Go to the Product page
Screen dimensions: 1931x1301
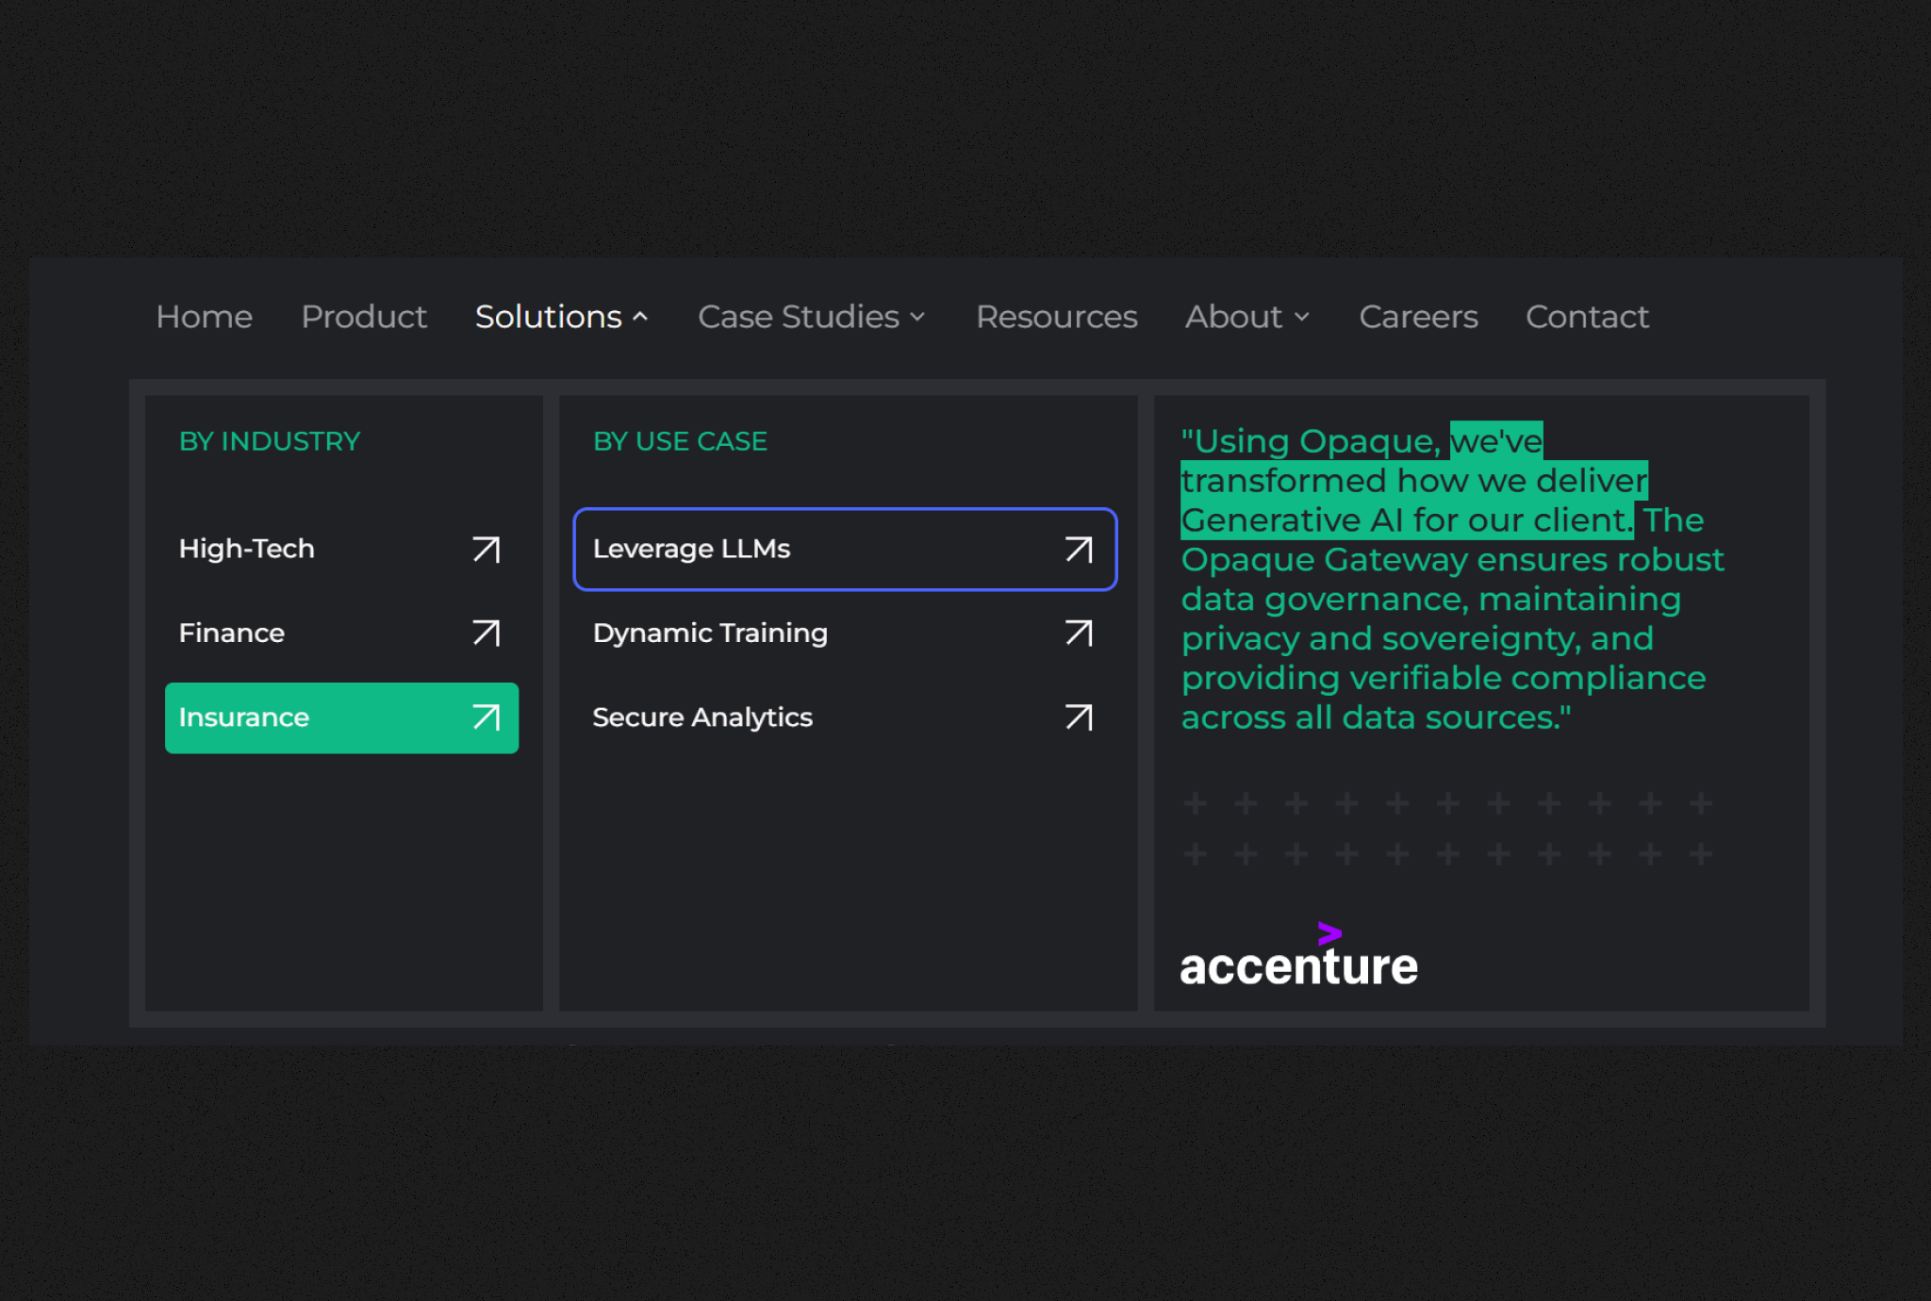[364, 317]
